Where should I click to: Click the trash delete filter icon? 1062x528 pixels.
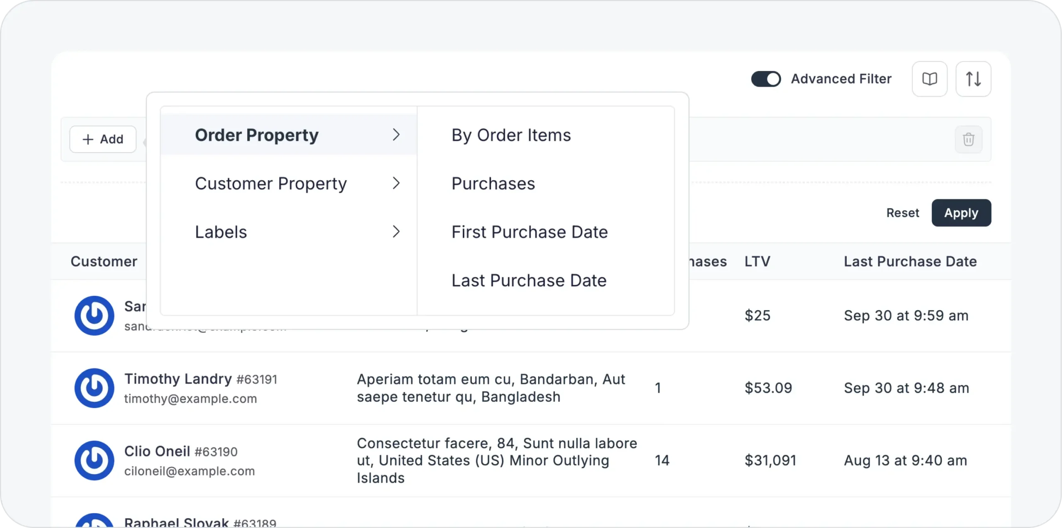968,139
